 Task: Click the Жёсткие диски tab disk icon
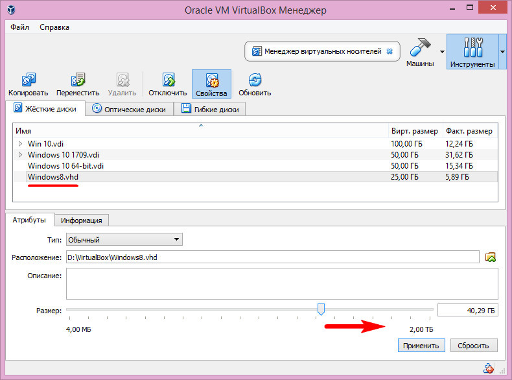(17, 108)
